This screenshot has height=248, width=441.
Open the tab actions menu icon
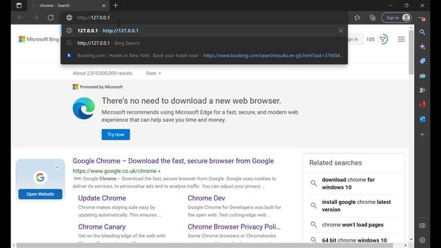pos(19,6)
